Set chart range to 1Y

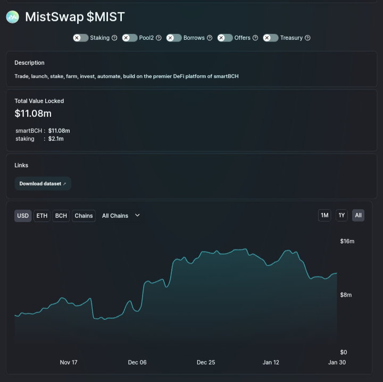[x=342, y=215]
